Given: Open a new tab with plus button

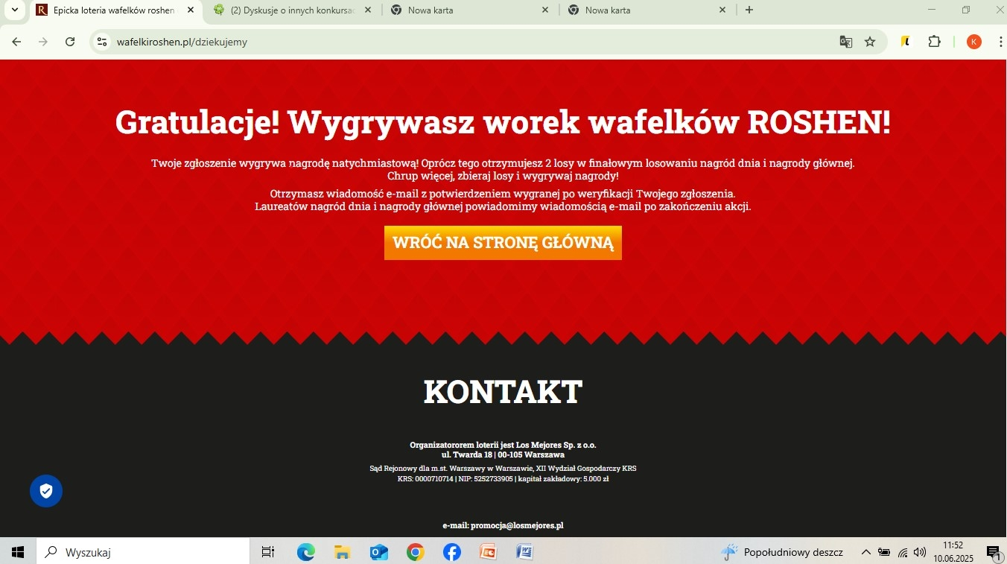Looking at the screenshot, I should (x=749, y=10).
